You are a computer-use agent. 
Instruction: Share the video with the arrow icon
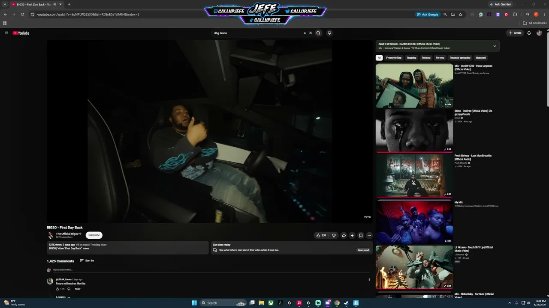pos(344,235)
